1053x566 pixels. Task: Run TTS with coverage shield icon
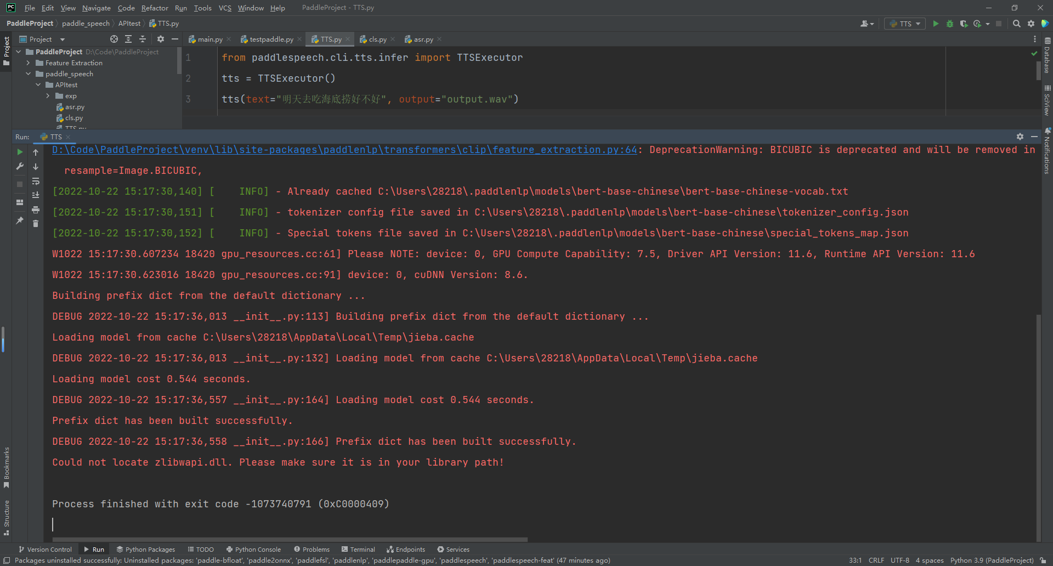(x=964, y=24)
